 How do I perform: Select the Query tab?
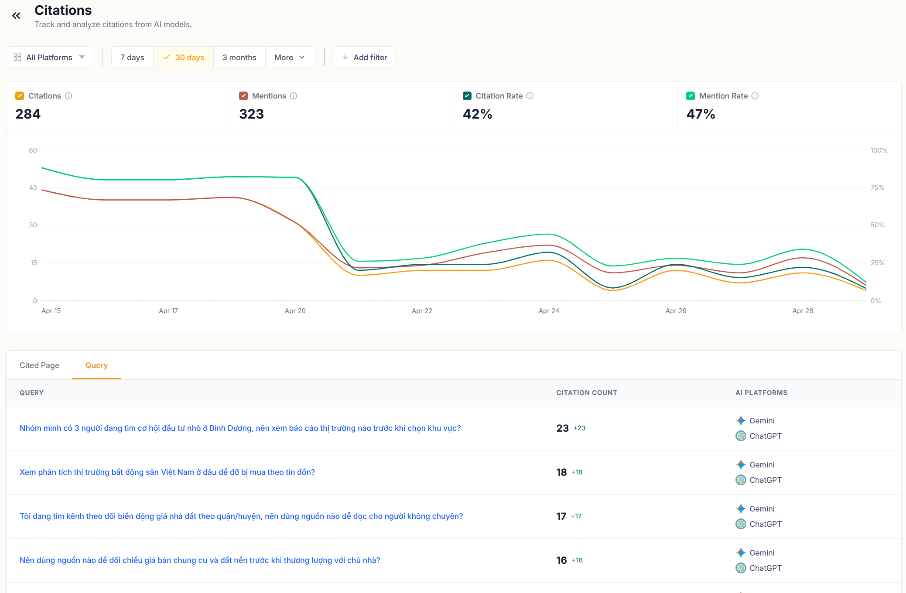tap(96, 365)
